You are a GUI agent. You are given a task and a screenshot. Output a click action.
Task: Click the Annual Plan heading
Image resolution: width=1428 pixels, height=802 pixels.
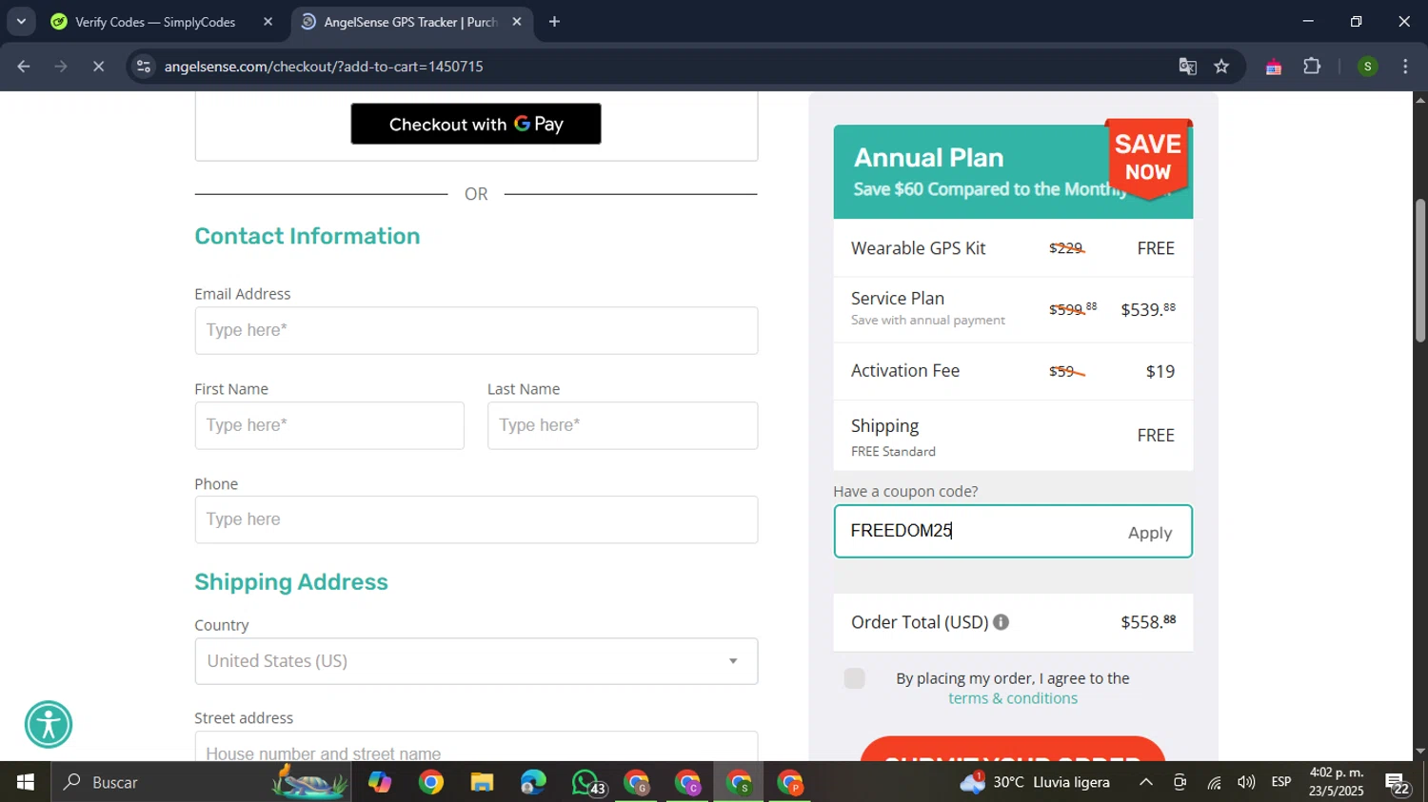coord(928,157)
